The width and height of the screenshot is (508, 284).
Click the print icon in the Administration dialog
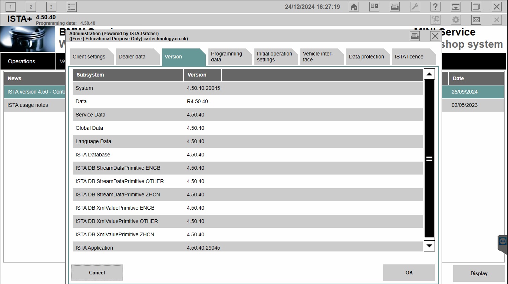coord(415,36)
